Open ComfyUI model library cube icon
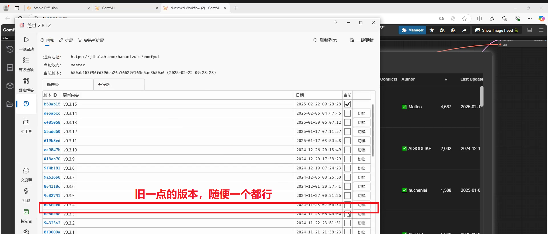This screenshot has height=234, width=548. click(10, 86)
